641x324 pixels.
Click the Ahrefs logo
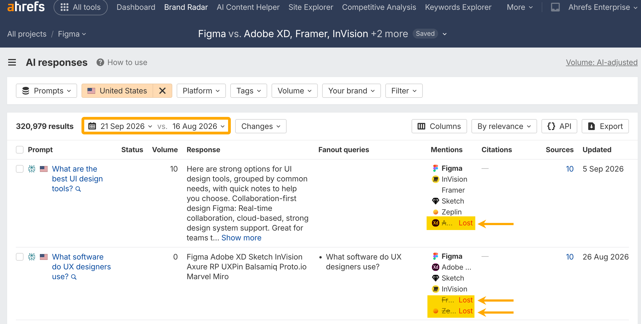tap(26, 7)
